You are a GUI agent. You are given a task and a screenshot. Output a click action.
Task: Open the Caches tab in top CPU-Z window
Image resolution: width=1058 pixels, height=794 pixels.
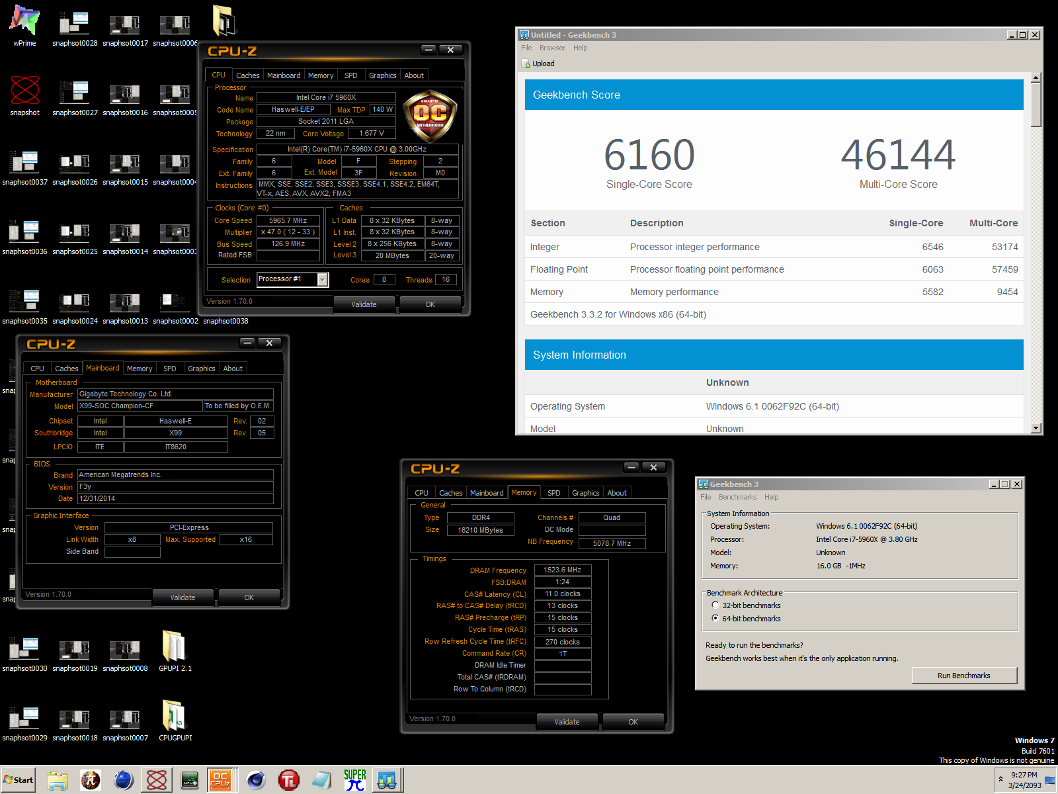pyautogui.click(x=247, y=75)
